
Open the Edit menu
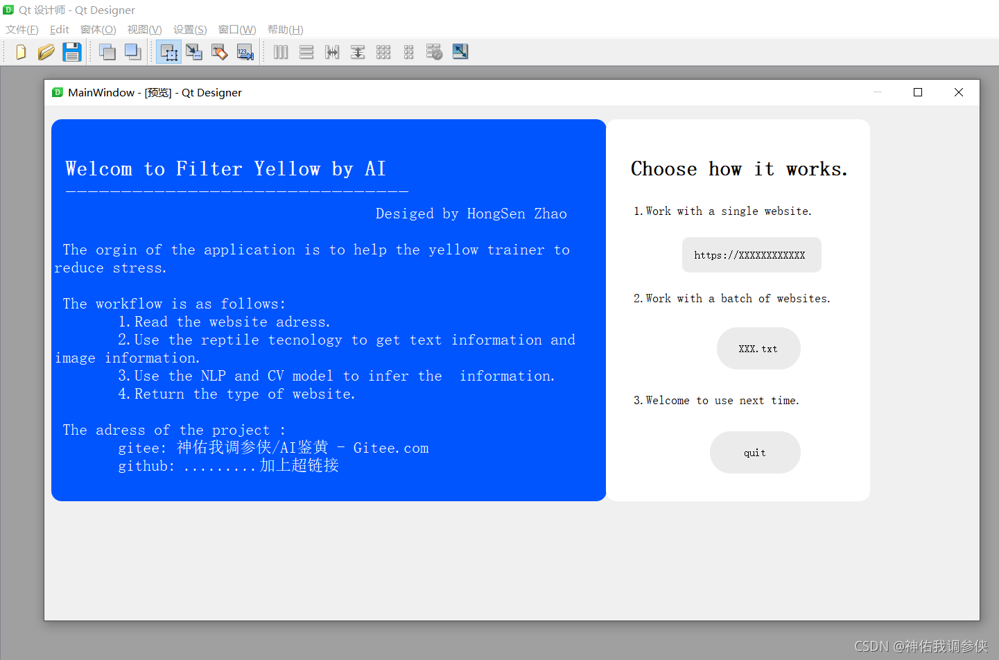point(60,30)
